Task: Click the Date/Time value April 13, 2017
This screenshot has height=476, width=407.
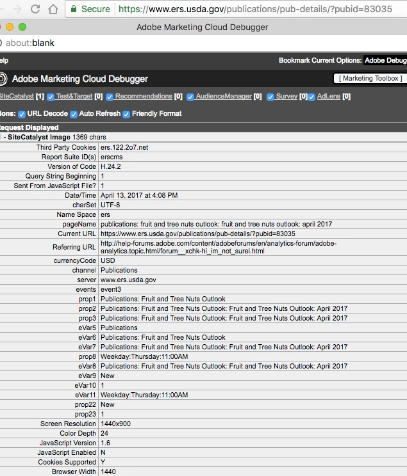Action: pos(139,195)
